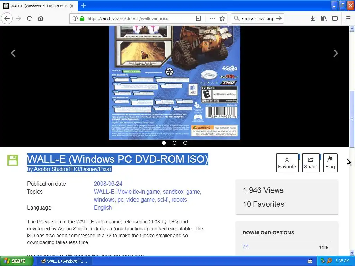The image size is (355, 266).
Task: Toggle Reader View icon
Action: (x=198, y=19)
